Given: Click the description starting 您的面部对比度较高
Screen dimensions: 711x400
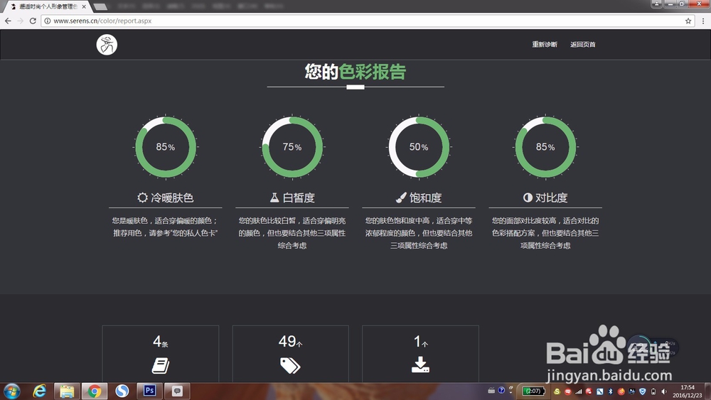Looking at the screenshot, I should click(545, 233).
